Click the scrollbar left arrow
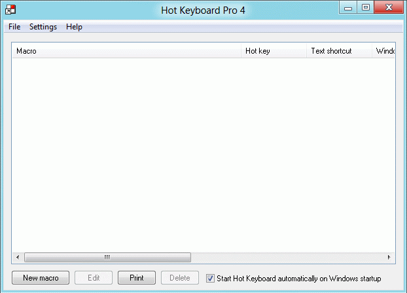 18,258
